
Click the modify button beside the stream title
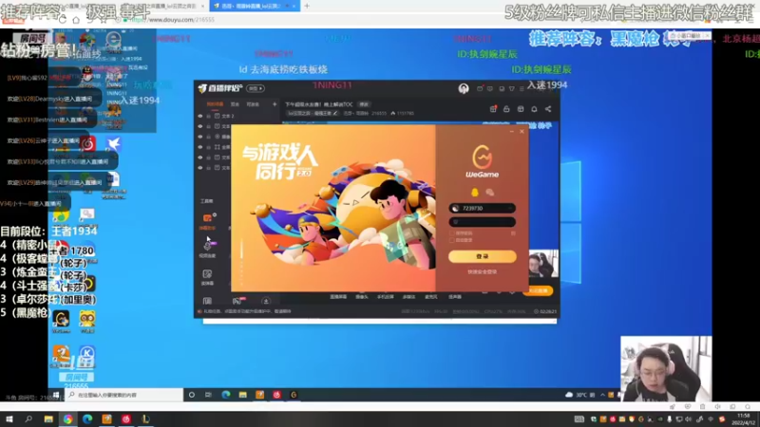pos(364,104)
